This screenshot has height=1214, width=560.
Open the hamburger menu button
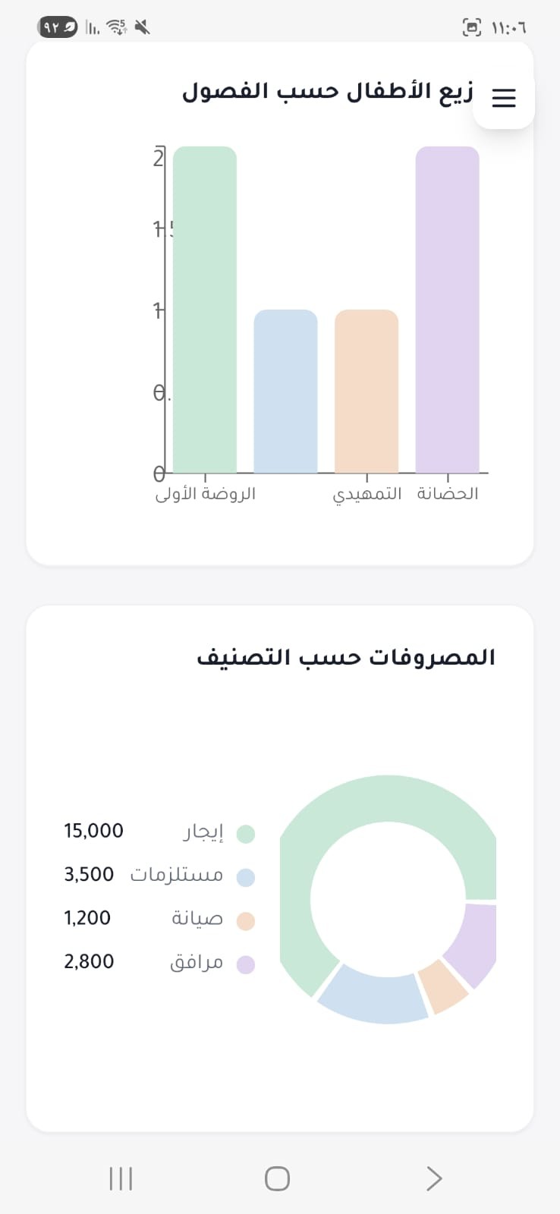[504, 98]
